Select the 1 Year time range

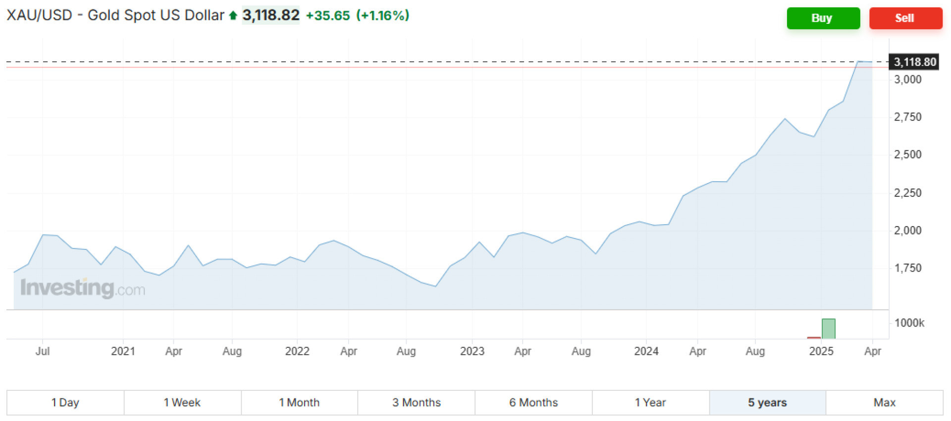pos(650,403)
